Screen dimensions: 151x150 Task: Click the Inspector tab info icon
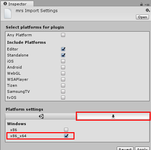coord(5,4)
